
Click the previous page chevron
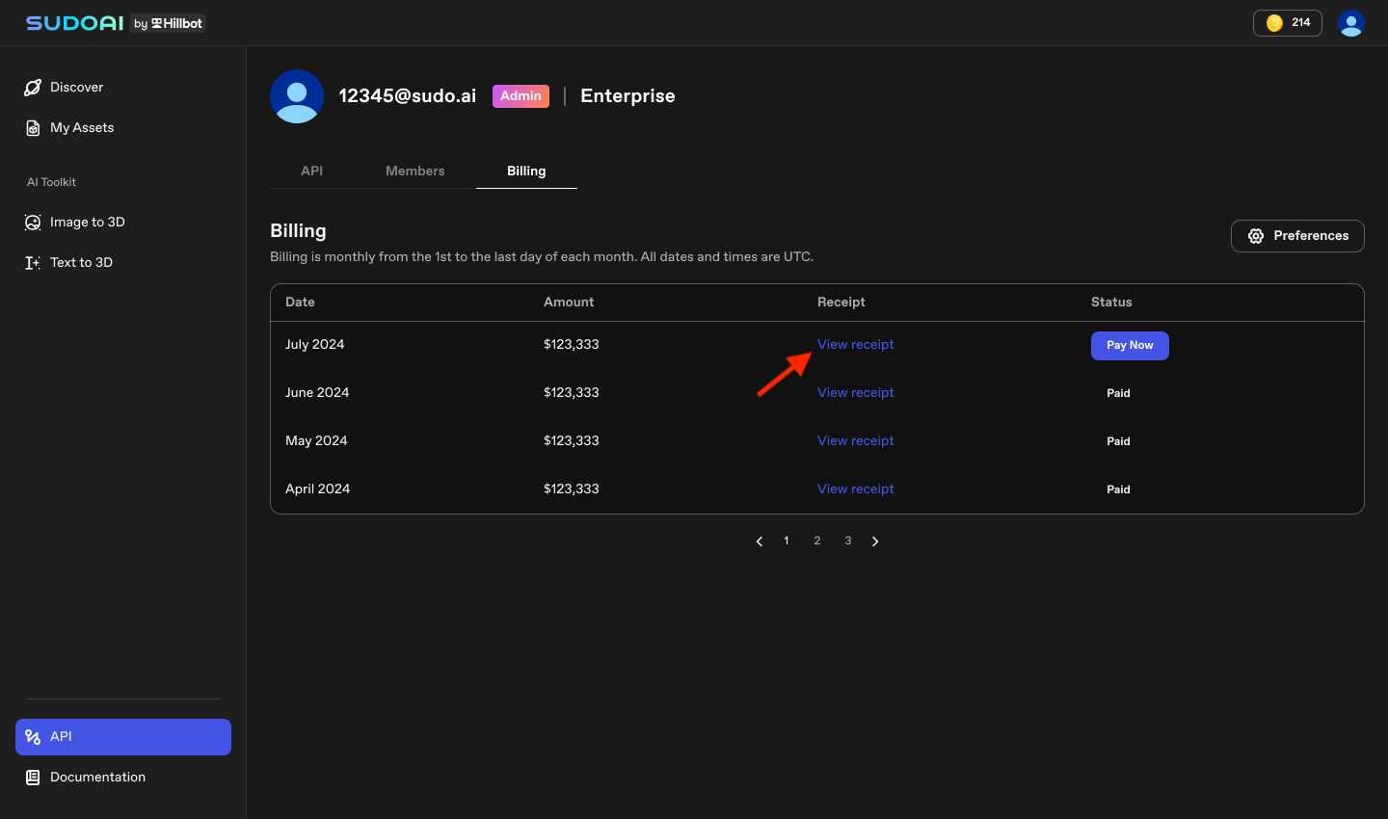point(760,542)
